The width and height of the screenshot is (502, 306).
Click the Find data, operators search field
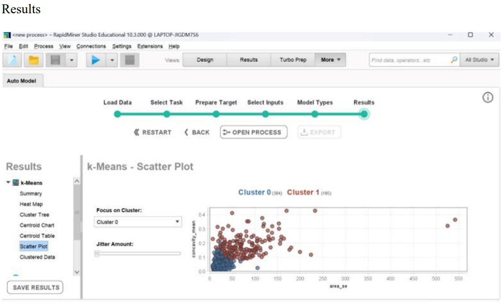tap(409, 60)
